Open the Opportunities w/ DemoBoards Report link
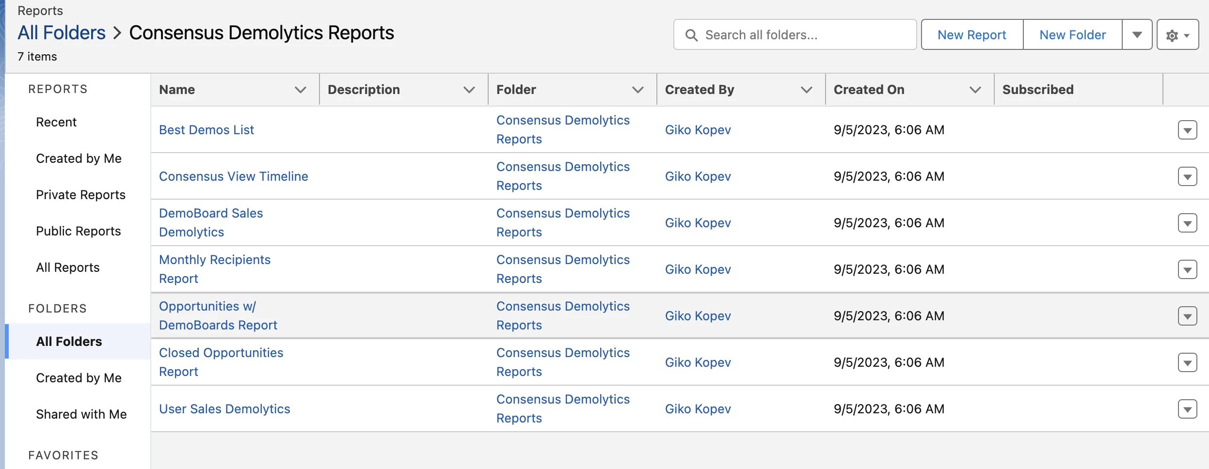This screenshot has width=1209, height=469. click(x=218, y=315)
